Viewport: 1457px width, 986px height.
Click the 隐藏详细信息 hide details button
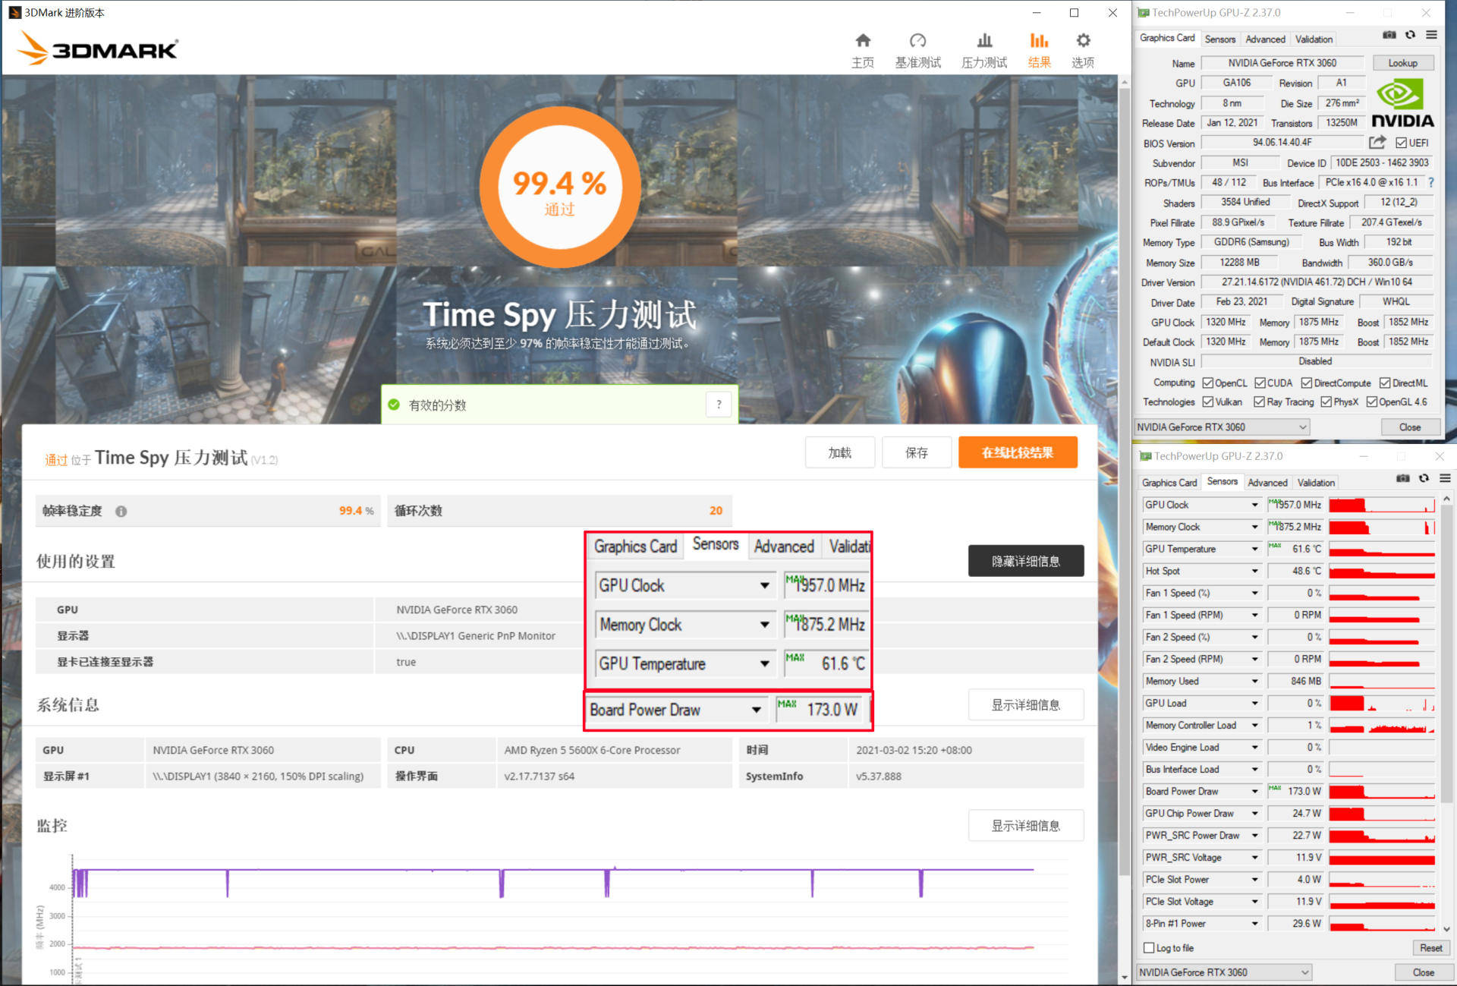pos(1025,561)
